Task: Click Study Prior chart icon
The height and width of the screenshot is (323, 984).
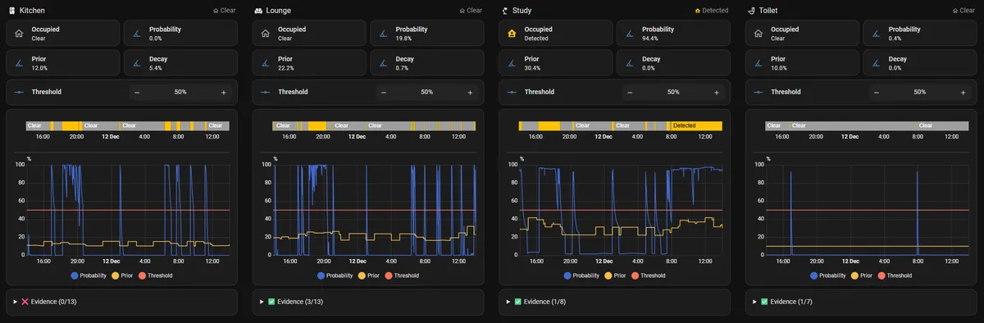Action: pyautogui.click(x=512, y=63)
